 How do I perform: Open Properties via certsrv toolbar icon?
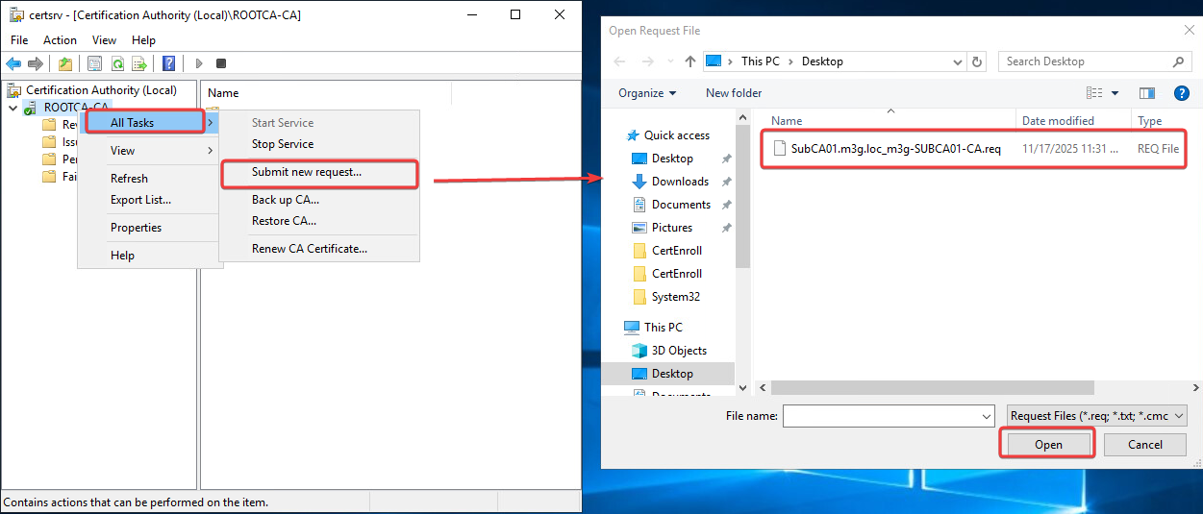pyautogui.click(x=94, y=63)
